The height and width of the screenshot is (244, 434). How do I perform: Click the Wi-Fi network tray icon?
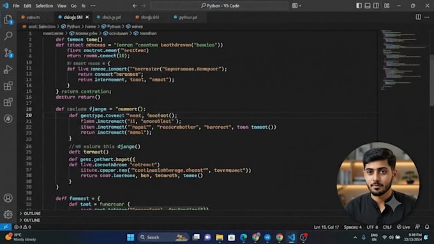[384, 237]
